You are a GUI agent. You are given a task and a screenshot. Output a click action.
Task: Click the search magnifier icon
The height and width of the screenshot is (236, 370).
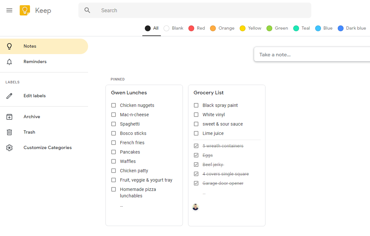[87, 10]
